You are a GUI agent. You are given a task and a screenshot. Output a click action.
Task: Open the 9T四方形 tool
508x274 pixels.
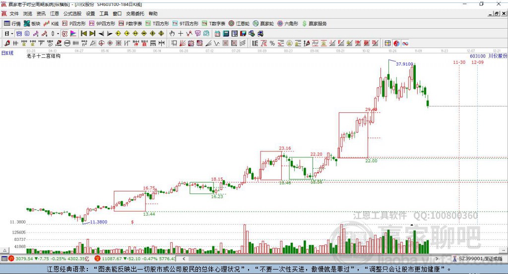(186, 24)
